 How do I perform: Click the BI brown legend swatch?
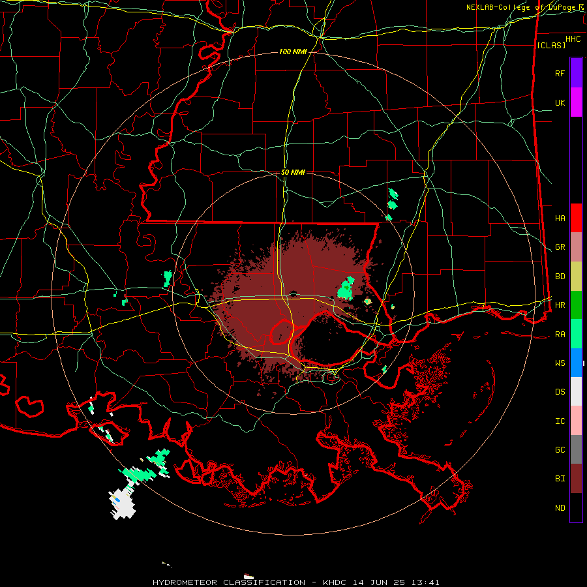[x=576, y=479]
